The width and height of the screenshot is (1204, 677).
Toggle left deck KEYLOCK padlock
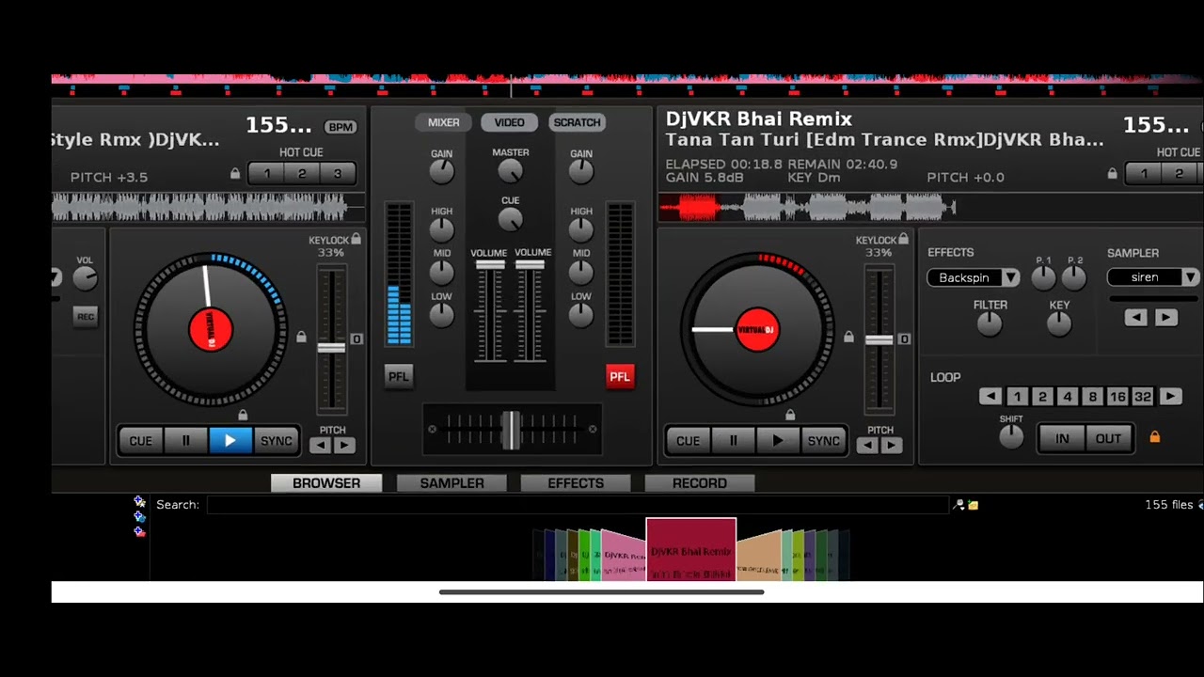pos(356,240)
